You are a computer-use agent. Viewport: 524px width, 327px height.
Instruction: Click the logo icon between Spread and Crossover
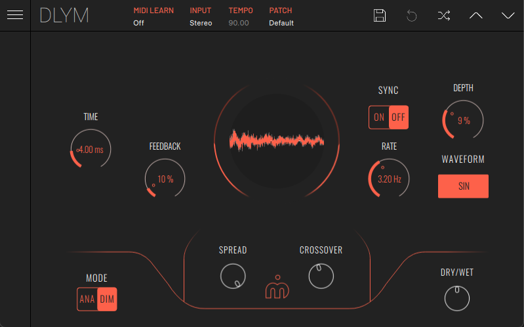[277, 288]
